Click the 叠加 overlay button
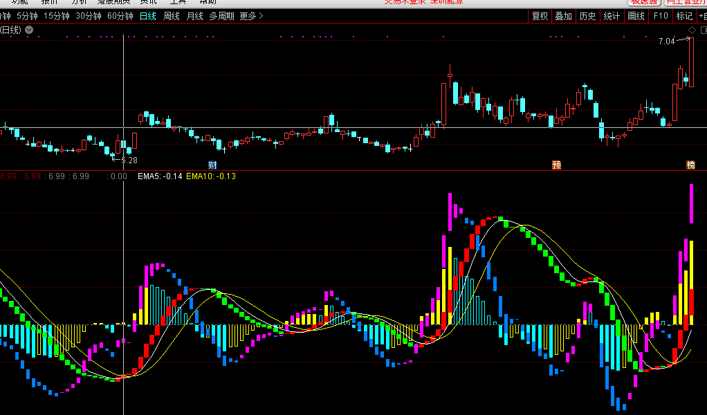Viewport: 707px width, 415px height. point(563,16)
